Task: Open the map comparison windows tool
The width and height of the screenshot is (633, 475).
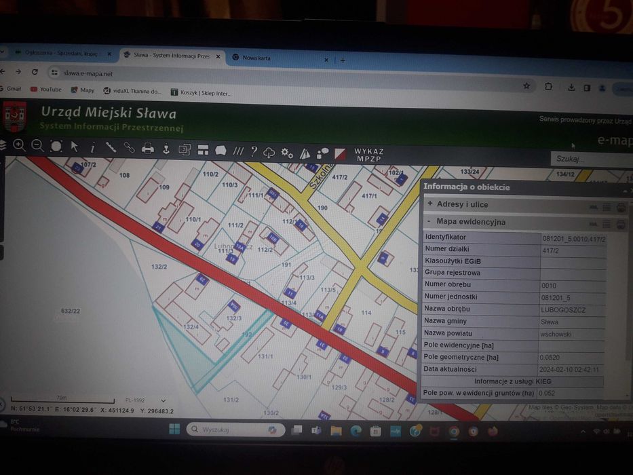Action: pos(185,149)
